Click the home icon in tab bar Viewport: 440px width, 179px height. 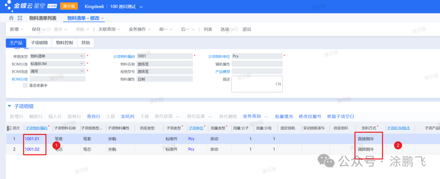pos(11,18)
